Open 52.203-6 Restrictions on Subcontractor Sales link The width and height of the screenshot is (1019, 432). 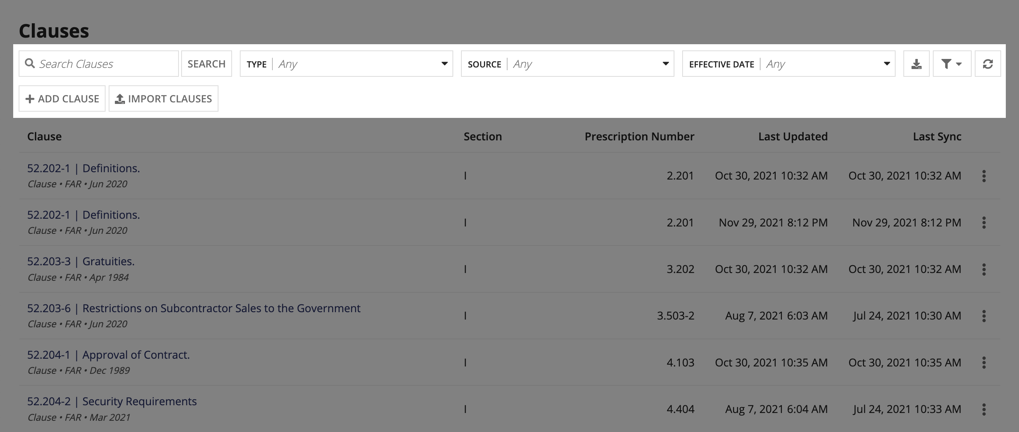[x=194, y=308]
